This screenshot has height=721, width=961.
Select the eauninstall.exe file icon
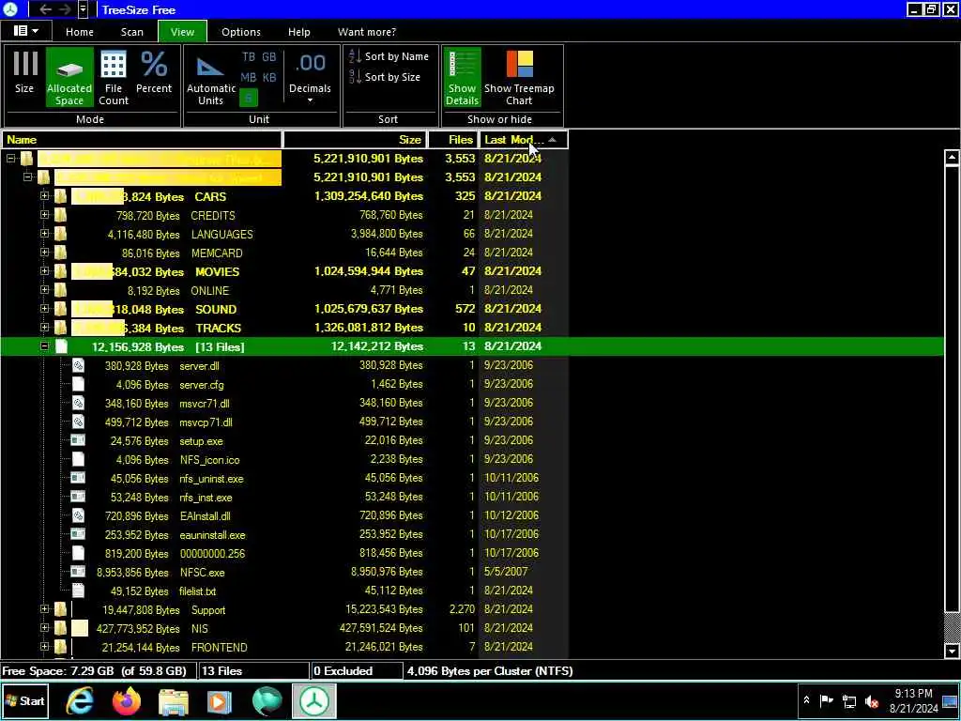click(78, 534)
